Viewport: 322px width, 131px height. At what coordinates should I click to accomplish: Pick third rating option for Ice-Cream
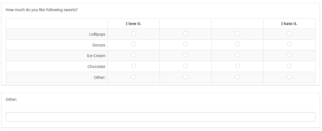click(237, 55)
